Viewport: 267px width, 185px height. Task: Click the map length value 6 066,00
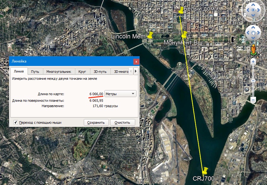coord(96,94)
